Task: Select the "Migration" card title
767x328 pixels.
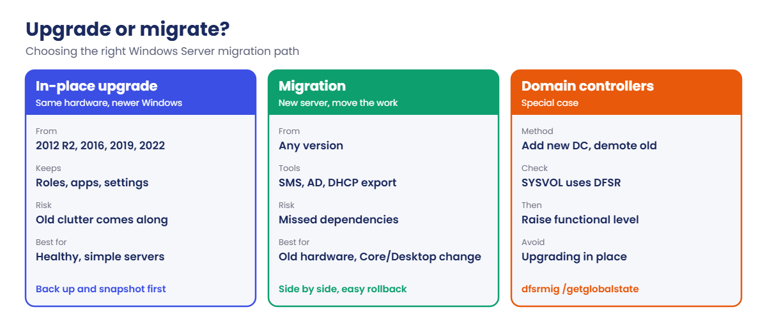Action: (312, 86)
